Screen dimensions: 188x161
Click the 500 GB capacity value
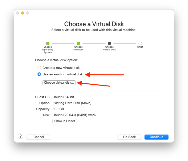58,109
